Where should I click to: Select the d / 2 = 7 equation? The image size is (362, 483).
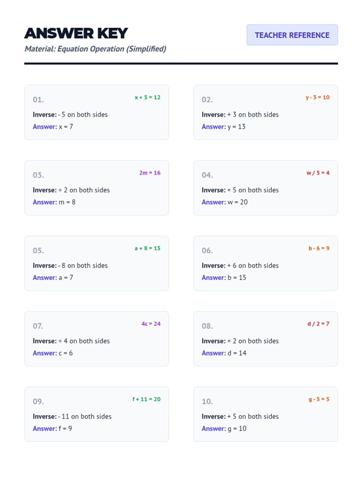318,324
